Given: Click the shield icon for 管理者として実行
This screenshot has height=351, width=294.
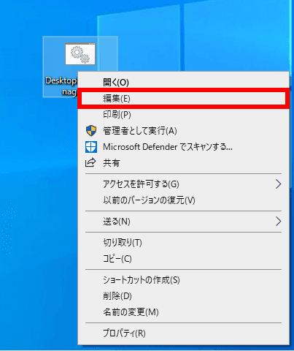Looking at the screenshot, I should pyautogui.click(x=91, y=131).
